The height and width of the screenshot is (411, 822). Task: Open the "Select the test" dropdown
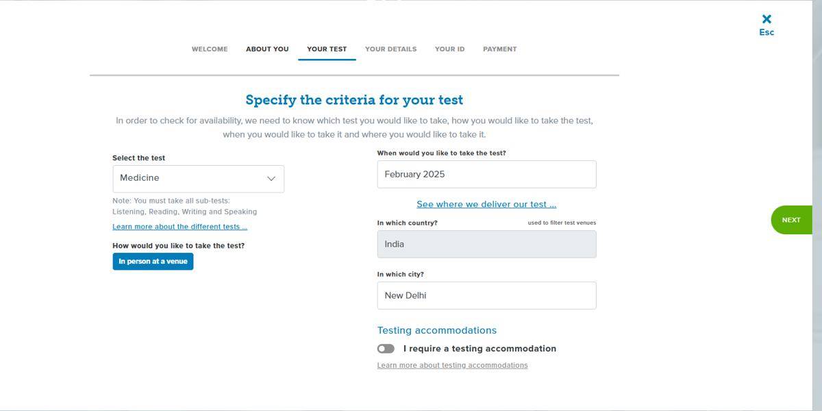[198, 178]
